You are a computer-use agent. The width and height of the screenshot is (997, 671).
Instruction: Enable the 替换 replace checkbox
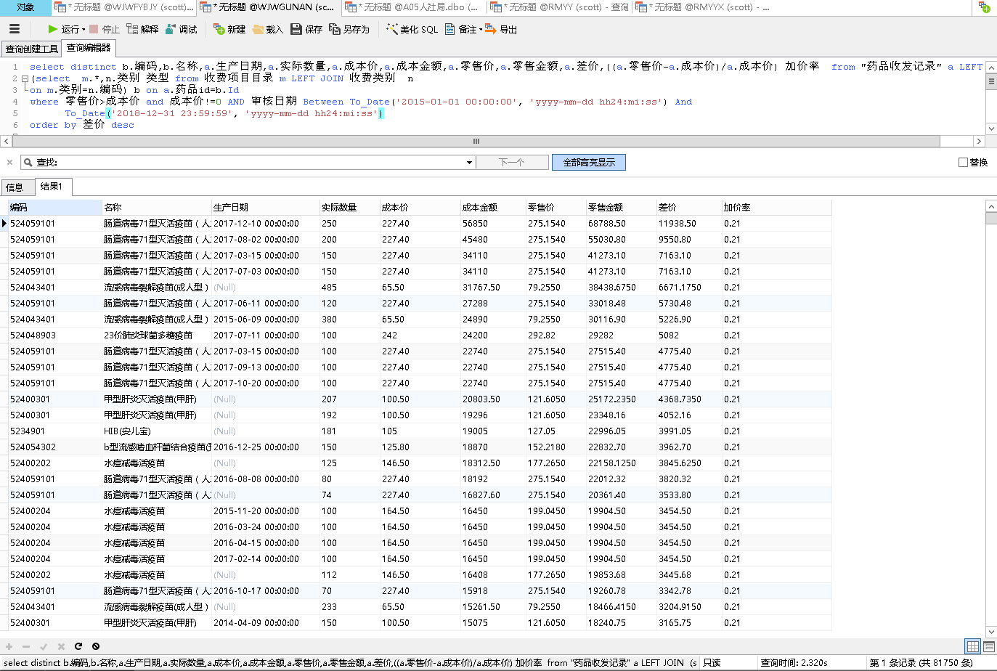point(963,163)
